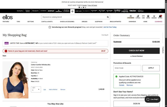Open the QTY quantity dropdown
Viewport: 167px width, 107px height.
[x=36, y=89]
